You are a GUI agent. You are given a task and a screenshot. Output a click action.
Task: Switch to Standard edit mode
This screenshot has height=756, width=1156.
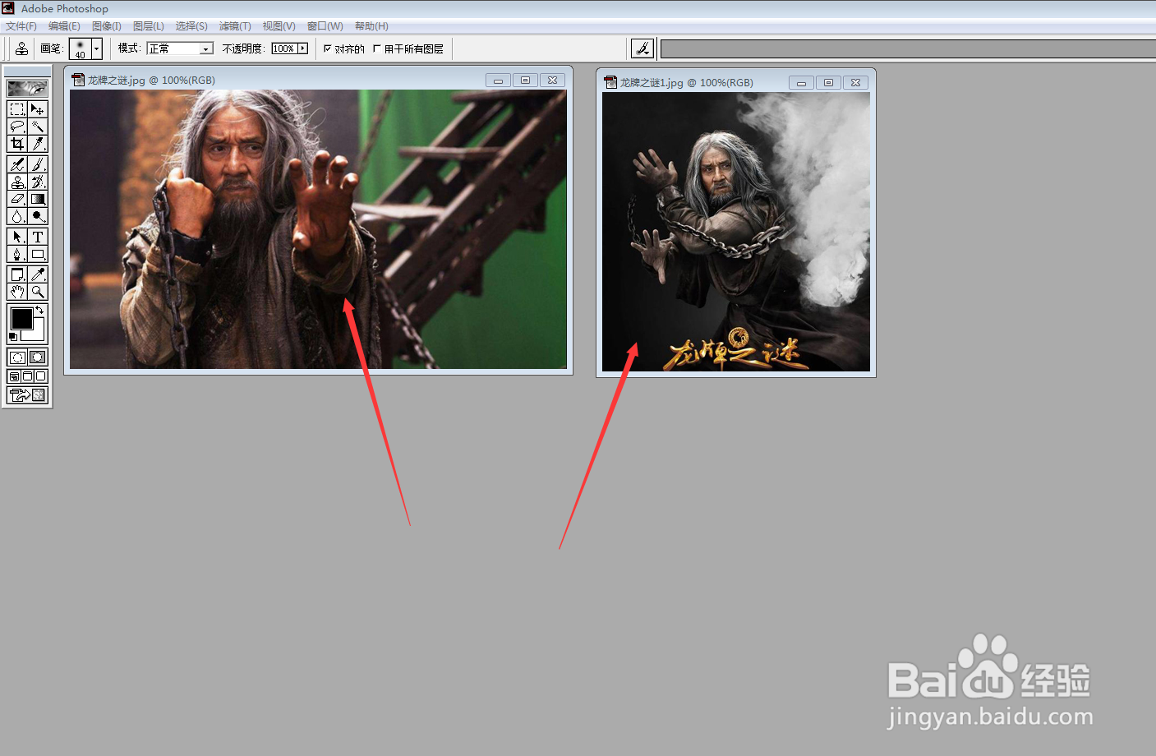[x=17, y=357]
